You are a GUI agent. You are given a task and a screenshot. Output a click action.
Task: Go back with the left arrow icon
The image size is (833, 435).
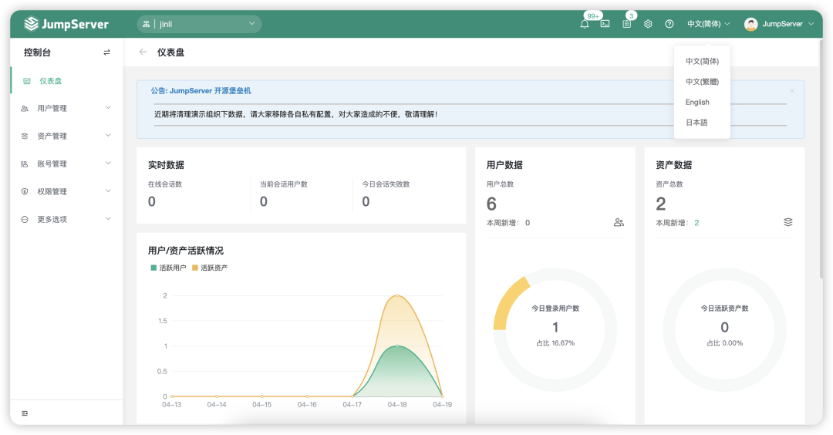point(143,52)
